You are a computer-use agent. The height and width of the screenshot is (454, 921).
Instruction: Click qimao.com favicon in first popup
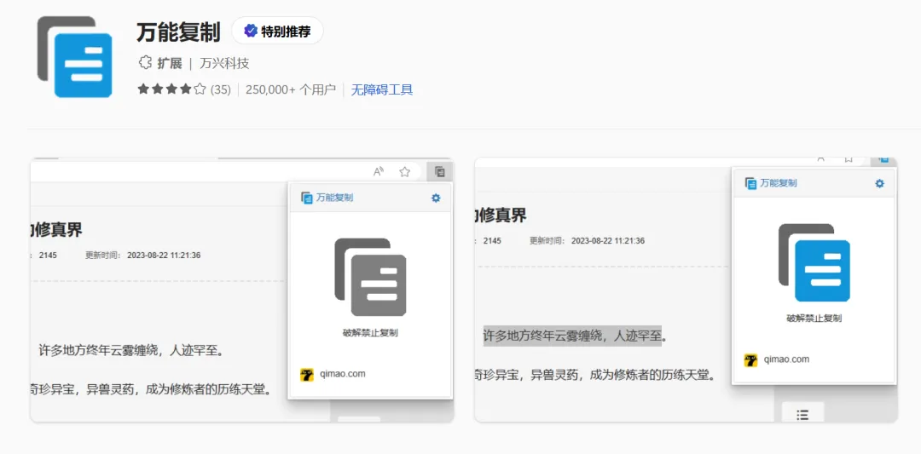[x=307, y=374]
